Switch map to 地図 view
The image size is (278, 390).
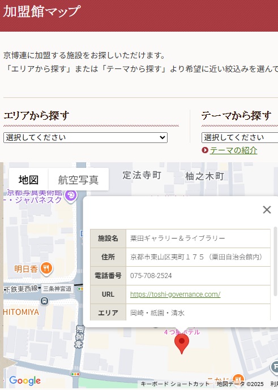29,180
